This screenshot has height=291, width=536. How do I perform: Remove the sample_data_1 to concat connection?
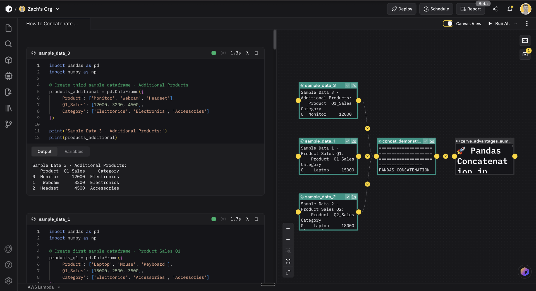(x=367, y=156)
